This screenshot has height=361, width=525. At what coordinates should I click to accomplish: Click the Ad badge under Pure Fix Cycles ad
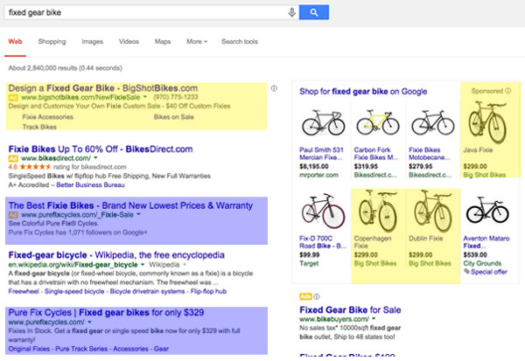click(13, 215)
